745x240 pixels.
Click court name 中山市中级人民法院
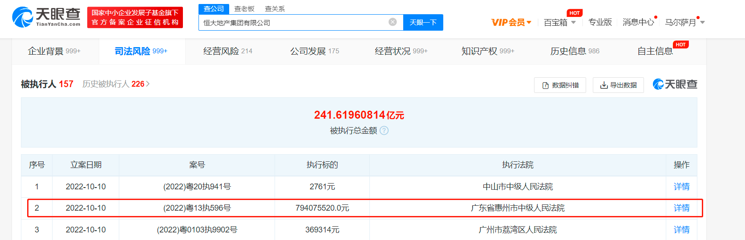pos(518,187)
